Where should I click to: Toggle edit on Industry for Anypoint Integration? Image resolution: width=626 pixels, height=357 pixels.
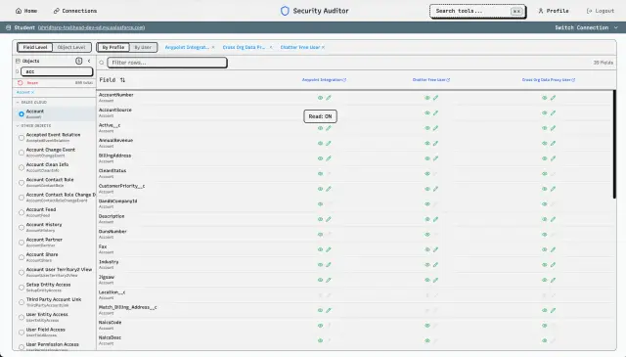[x=329, y=265]
